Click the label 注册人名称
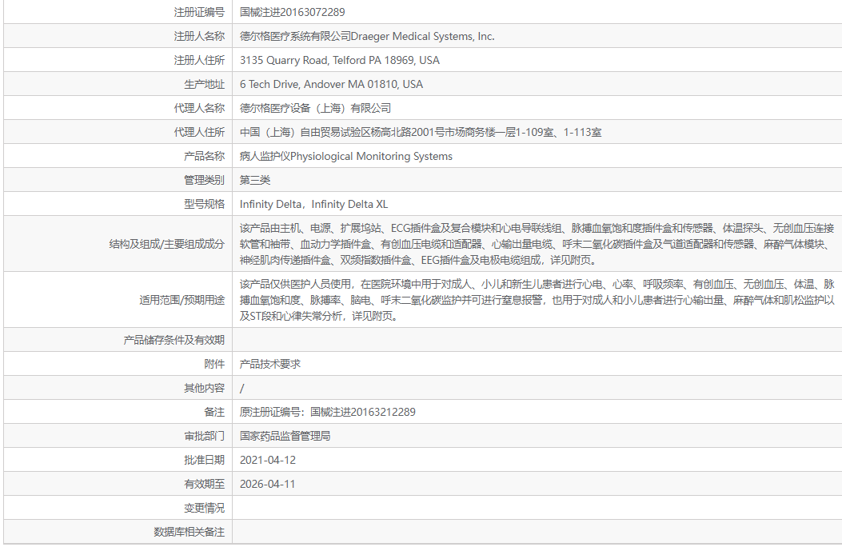Screen dimensions: 842x547 (198, 36)
